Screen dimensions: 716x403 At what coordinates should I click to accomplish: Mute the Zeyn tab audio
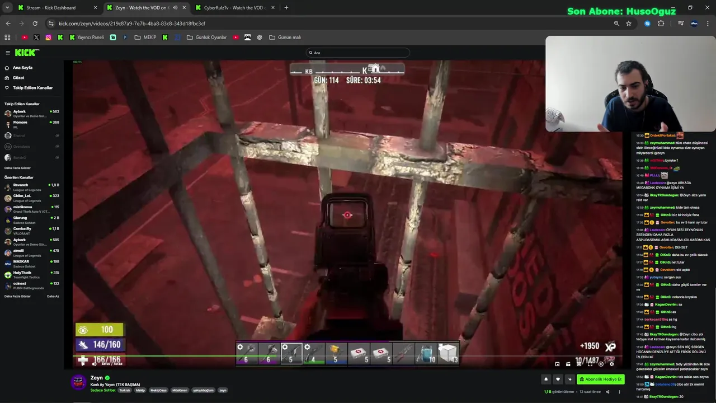point(175,8)
